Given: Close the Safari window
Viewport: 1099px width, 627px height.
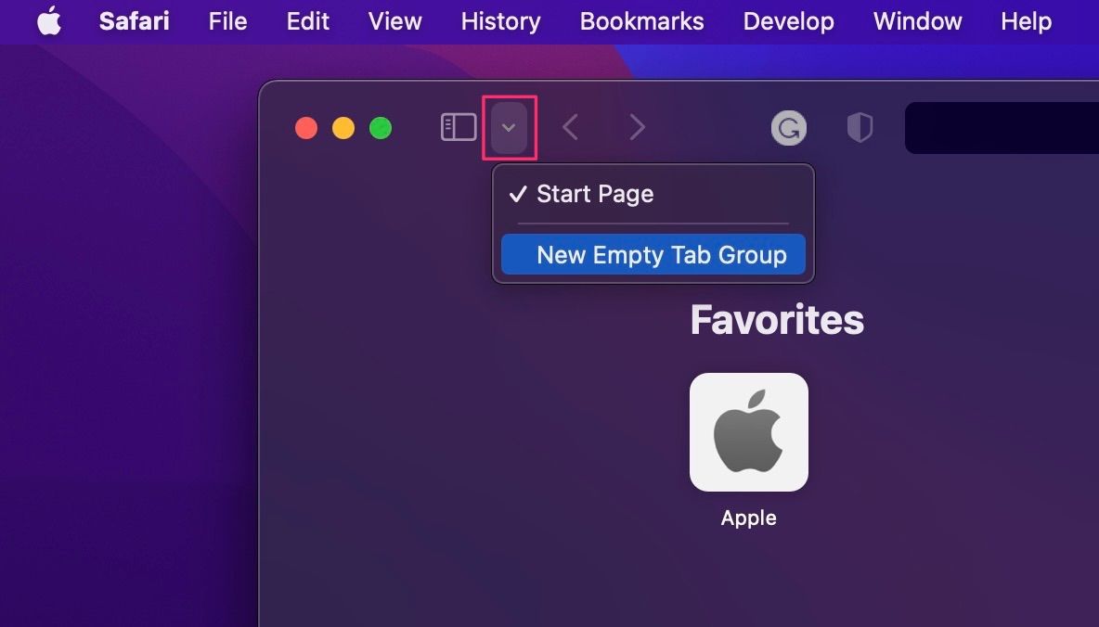Looking at the screenshot, I should 306,128.
